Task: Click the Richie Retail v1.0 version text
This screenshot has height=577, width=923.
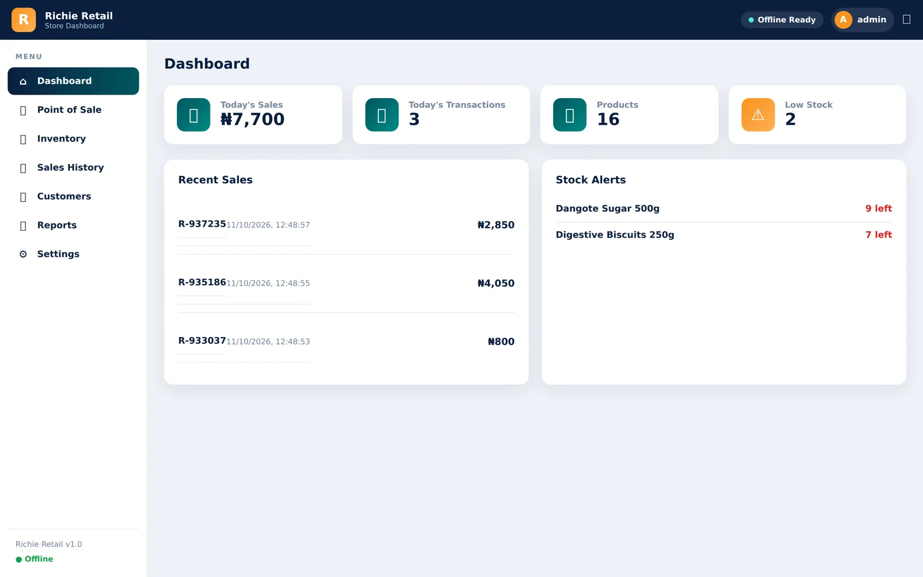Action: [48, 544]
